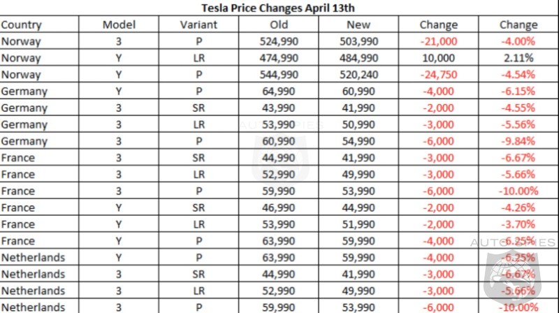
Task: Select the 474,990 old price cell
Action: tap(279, 58)
